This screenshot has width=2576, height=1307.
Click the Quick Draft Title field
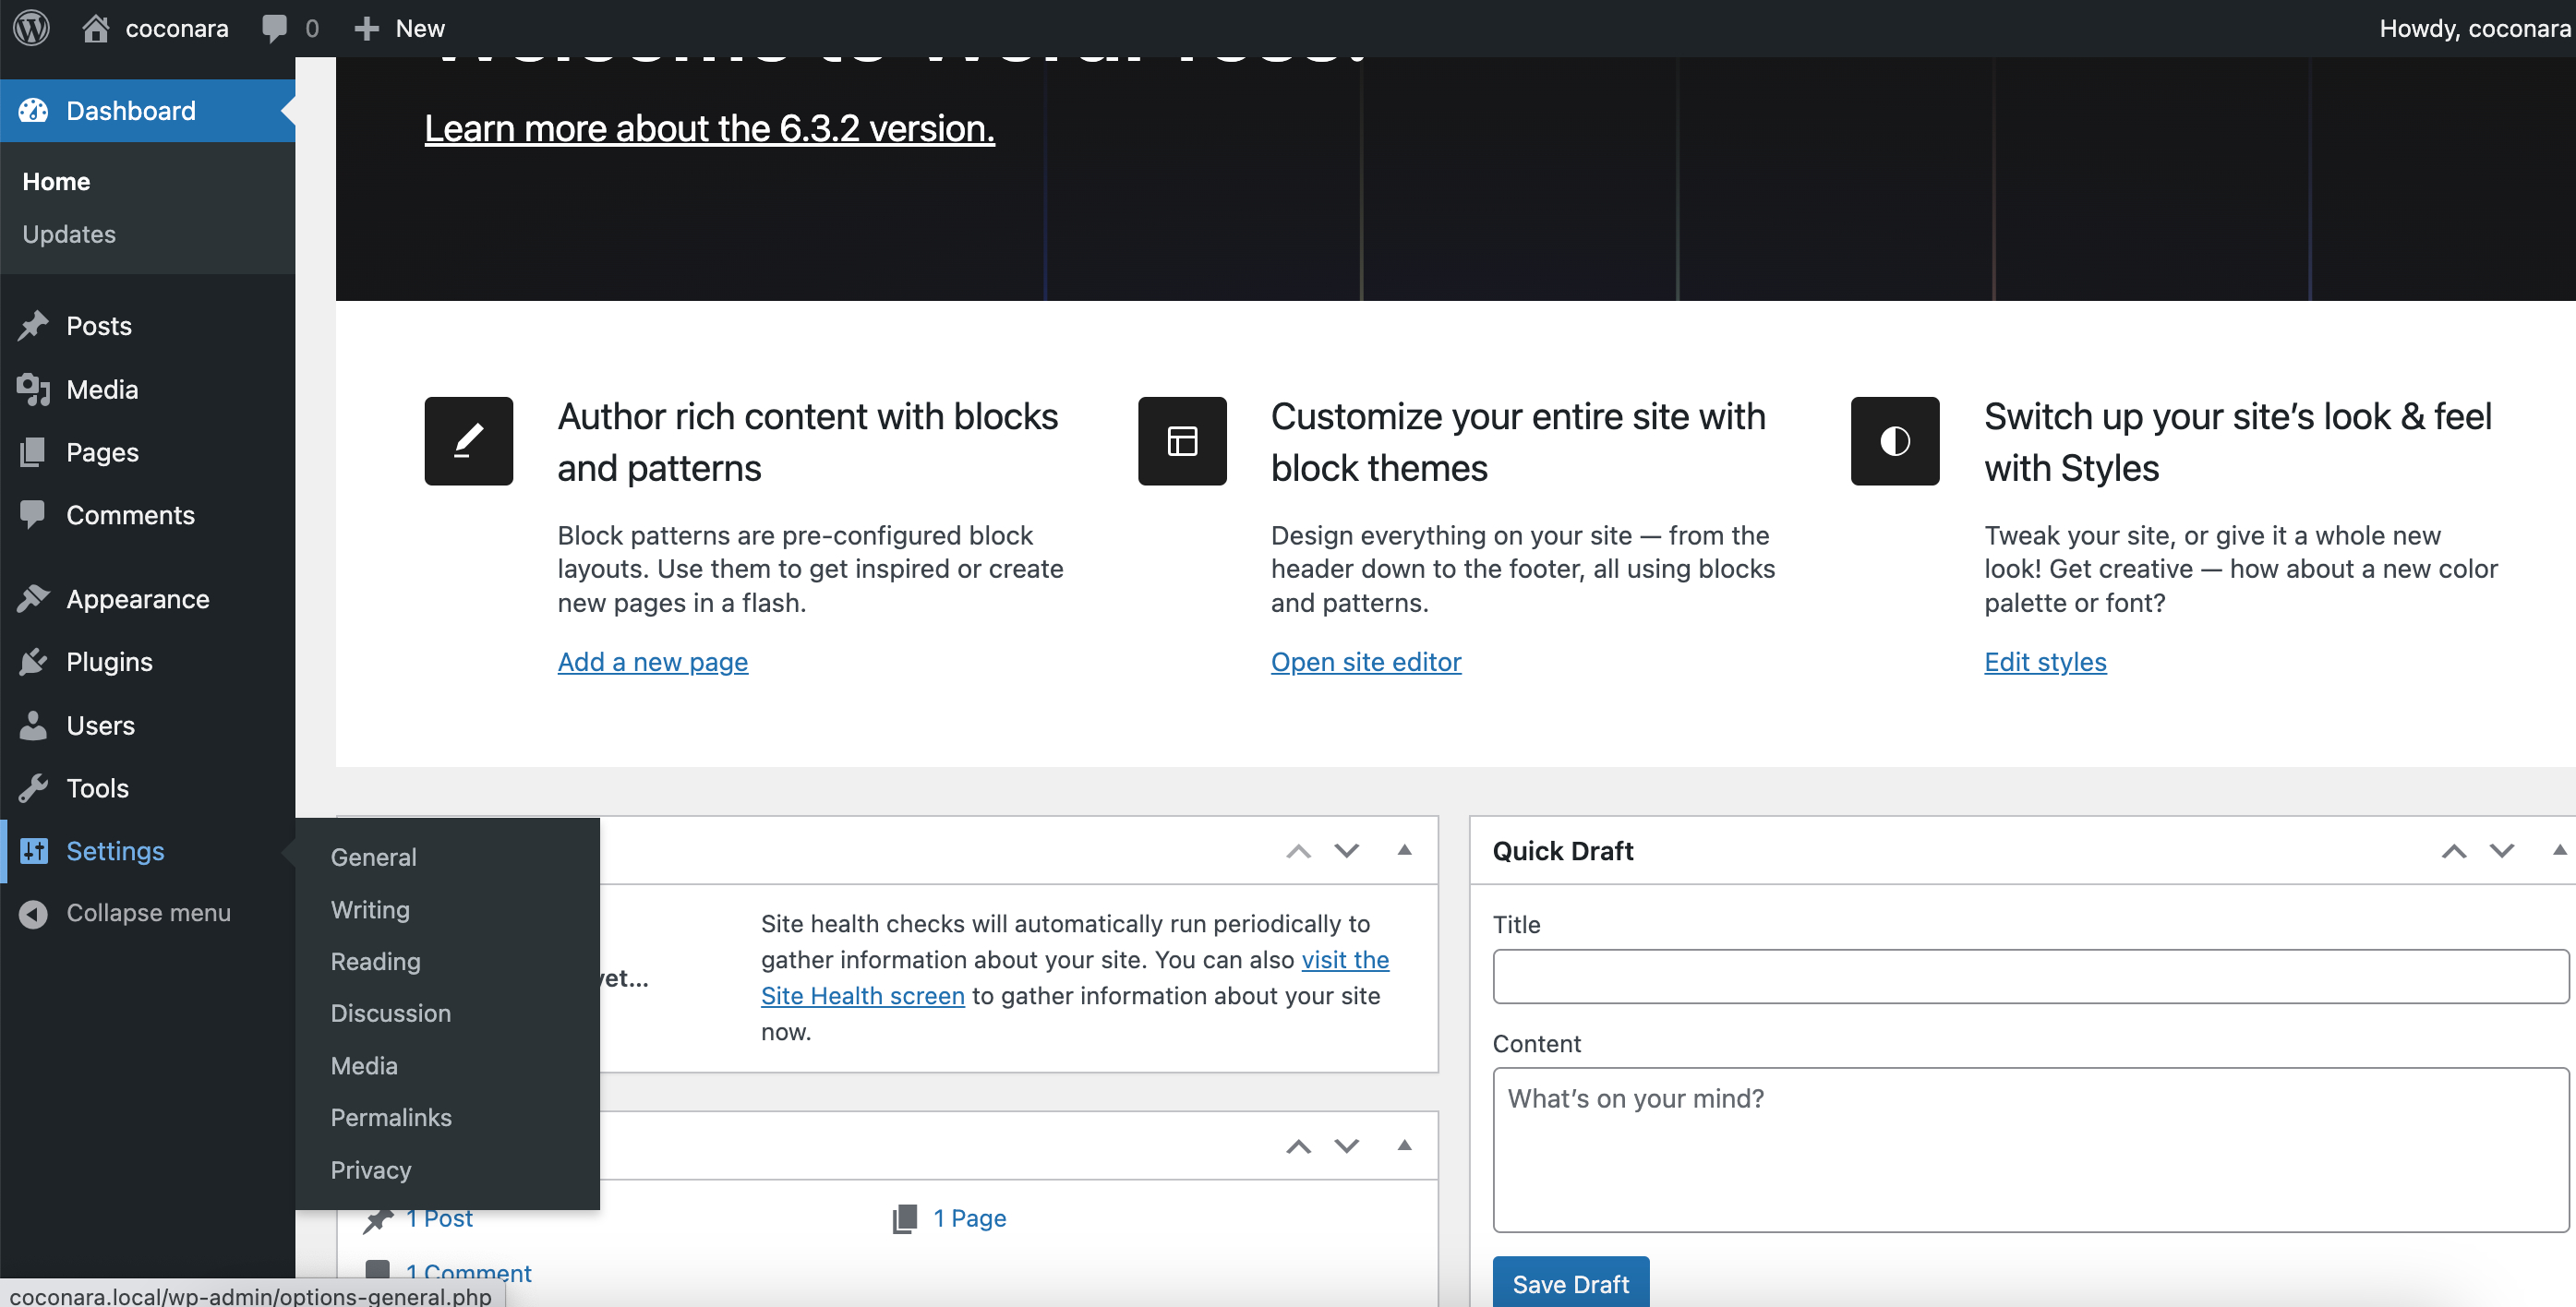(x=2029, y=976)
